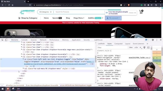Viewport: 163px width, 91px height.
Task: Click the LambdaTest Playground logo
Action: click(27, 12)
